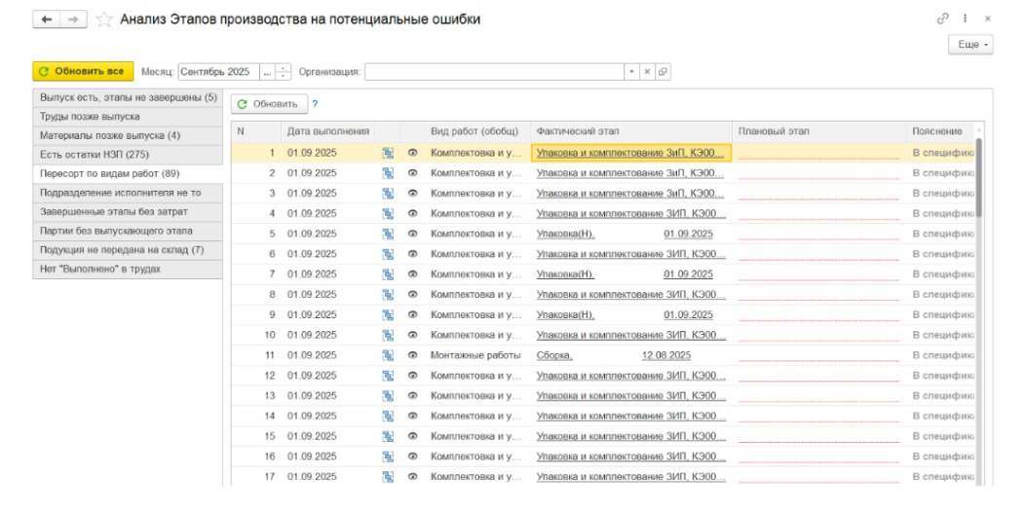The width and height of the screenshot is (1025, 509).
Task: Select tab Труды позже выпуска
Action: pyautogui.click(x=128, y=117)
